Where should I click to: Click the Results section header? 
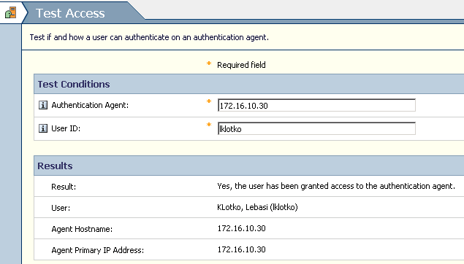coord(249,166)
